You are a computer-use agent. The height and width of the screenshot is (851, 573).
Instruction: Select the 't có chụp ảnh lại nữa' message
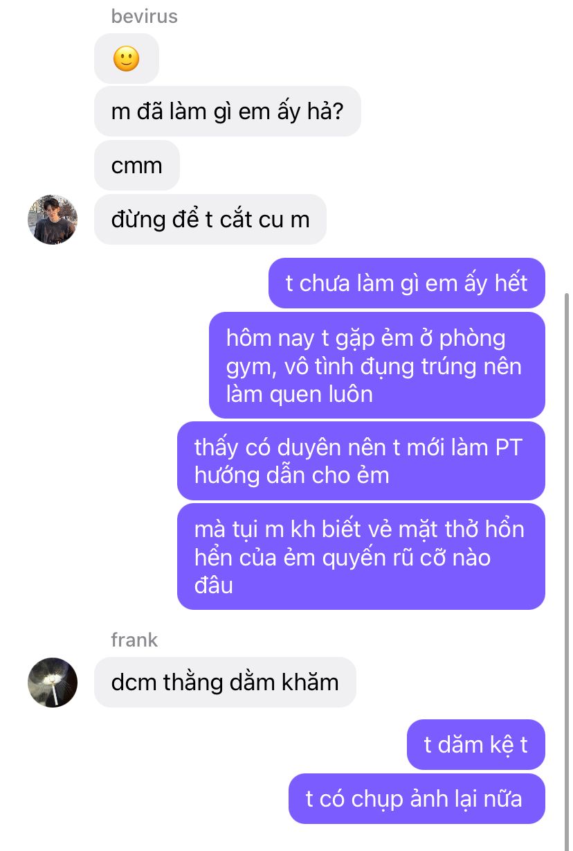click(417, 799)
